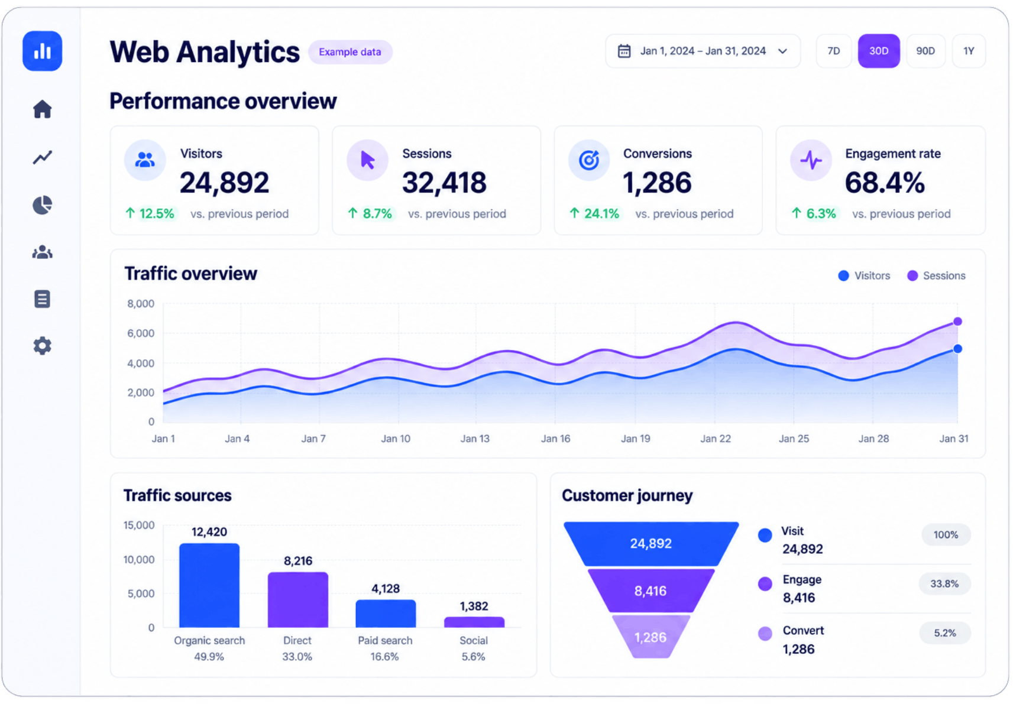The width and height of the screenshot is (1013, 704).
Task: Open the settings gear sidebar icon
Action: pos(42,346)
